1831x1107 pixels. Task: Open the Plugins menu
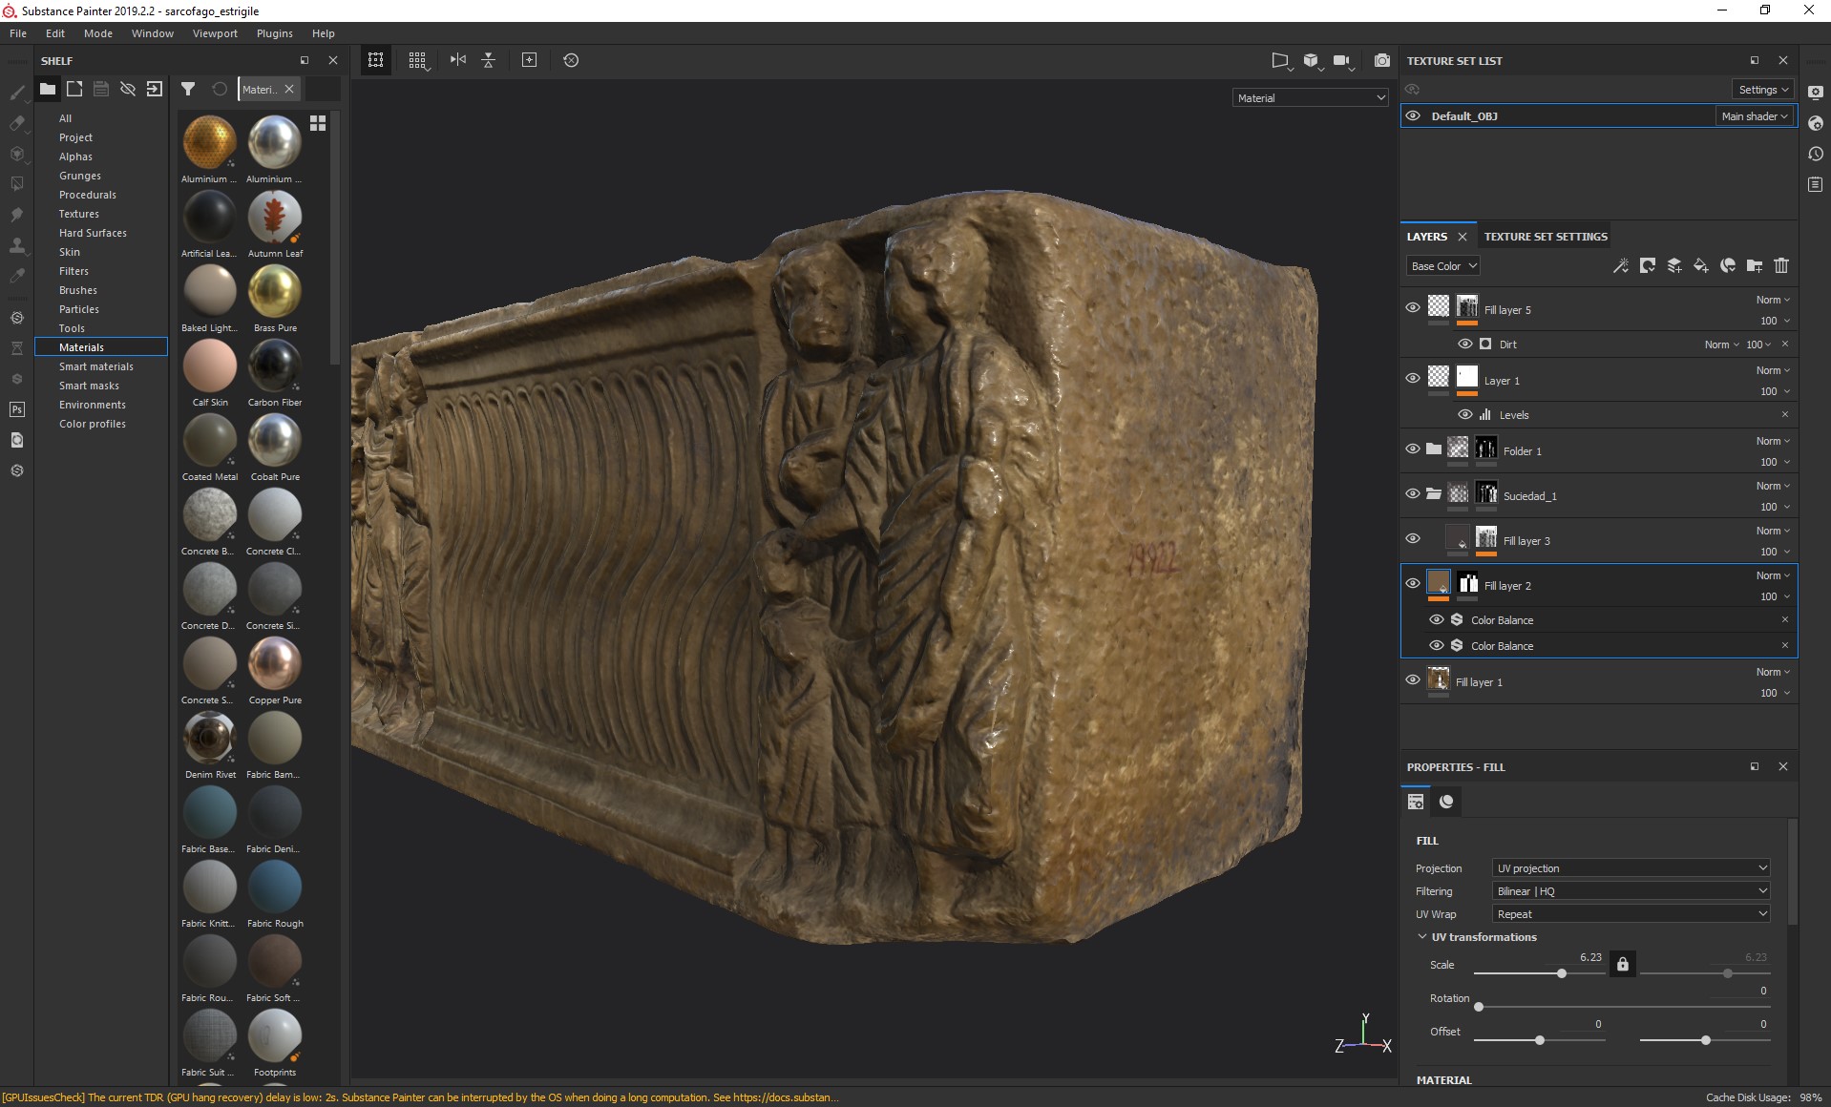pos(274,33)
